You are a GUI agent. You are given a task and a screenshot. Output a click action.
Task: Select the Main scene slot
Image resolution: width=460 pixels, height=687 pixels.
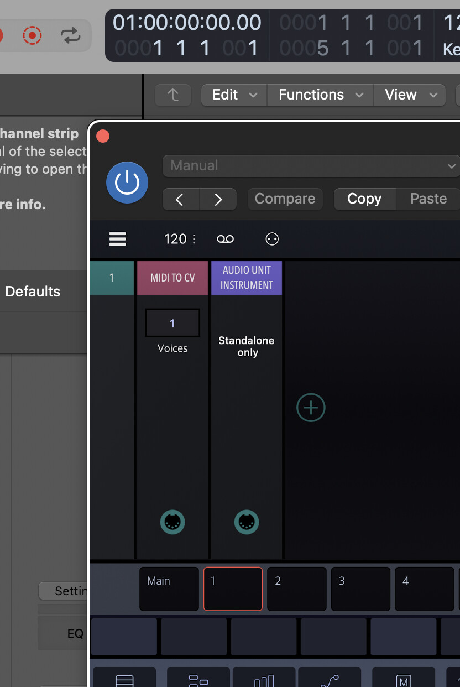coord(169,589)
